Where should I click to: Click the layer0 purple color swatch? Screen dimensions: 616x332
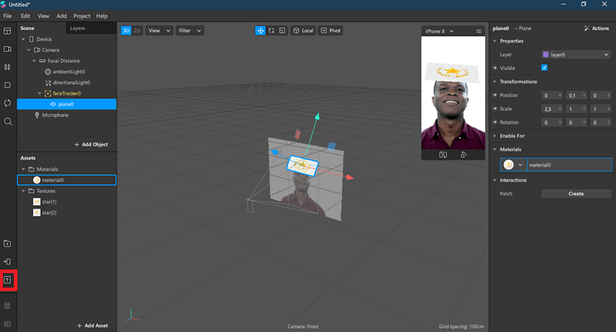pyautogui.click(x=546, y=54)
